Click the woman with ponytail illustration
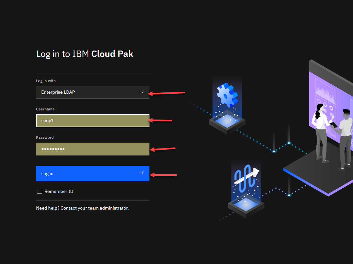This screenshot has height=264, width=353. click(321, 130)
